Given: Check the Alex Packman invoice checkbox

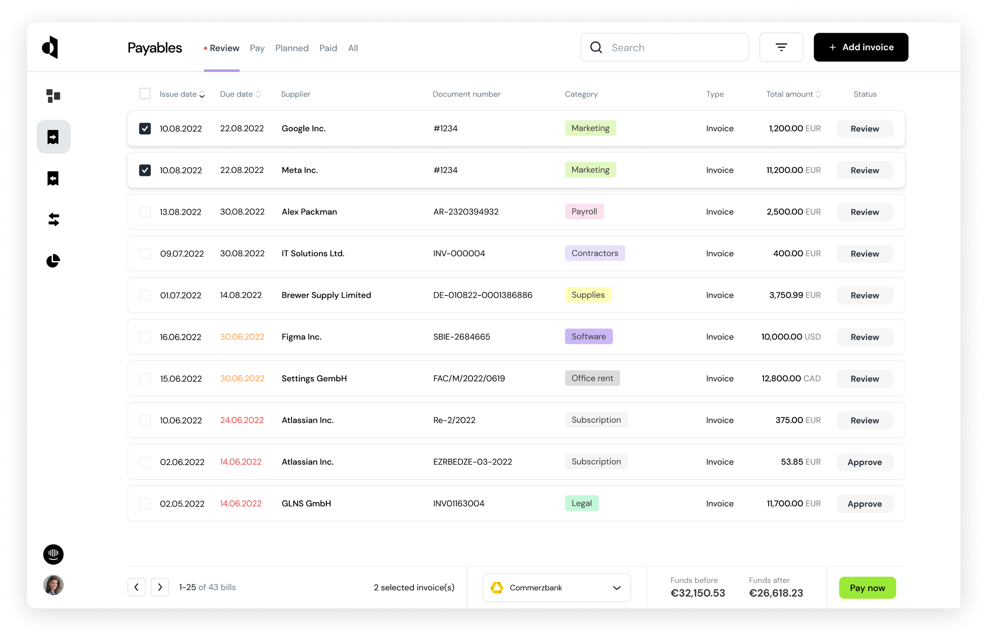Looking at the screenshot, I should (x=145, y=212).
